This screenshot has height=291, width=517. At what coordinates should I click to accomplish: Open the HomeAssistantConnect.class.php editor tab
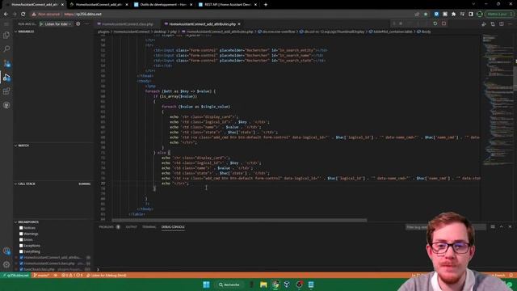click(x=128, y=24)
